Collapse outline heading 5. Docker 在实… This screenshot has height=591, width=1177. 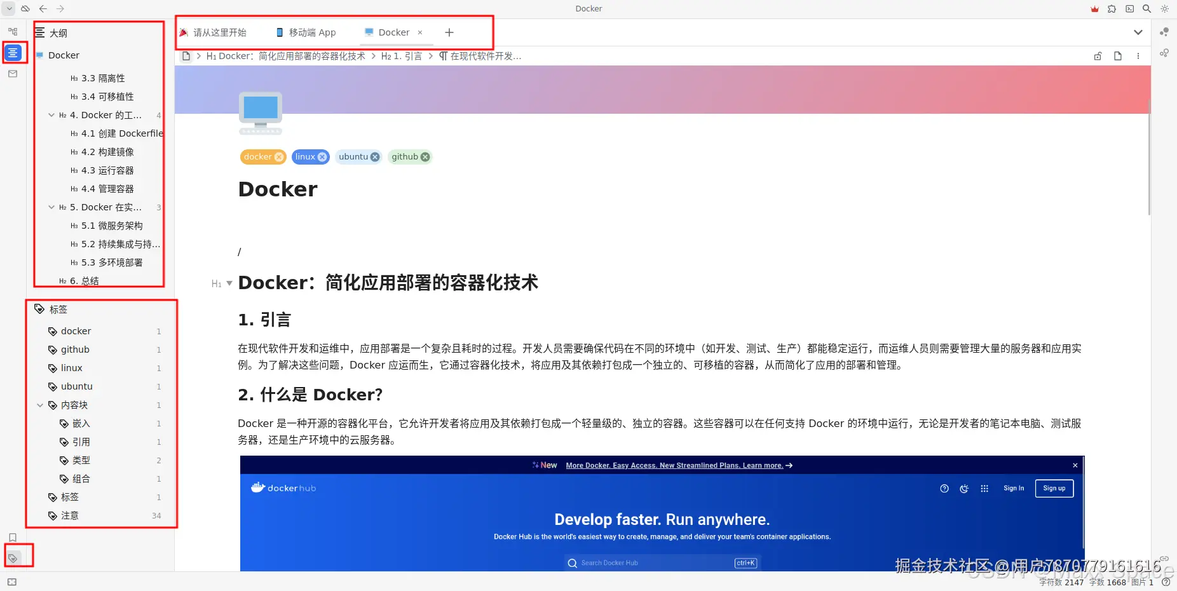tap(51, 207)
